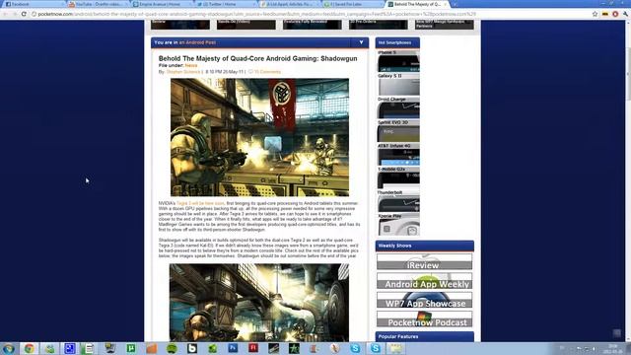Click the flag extension icon in toolbar

click(x=604, y=14)
